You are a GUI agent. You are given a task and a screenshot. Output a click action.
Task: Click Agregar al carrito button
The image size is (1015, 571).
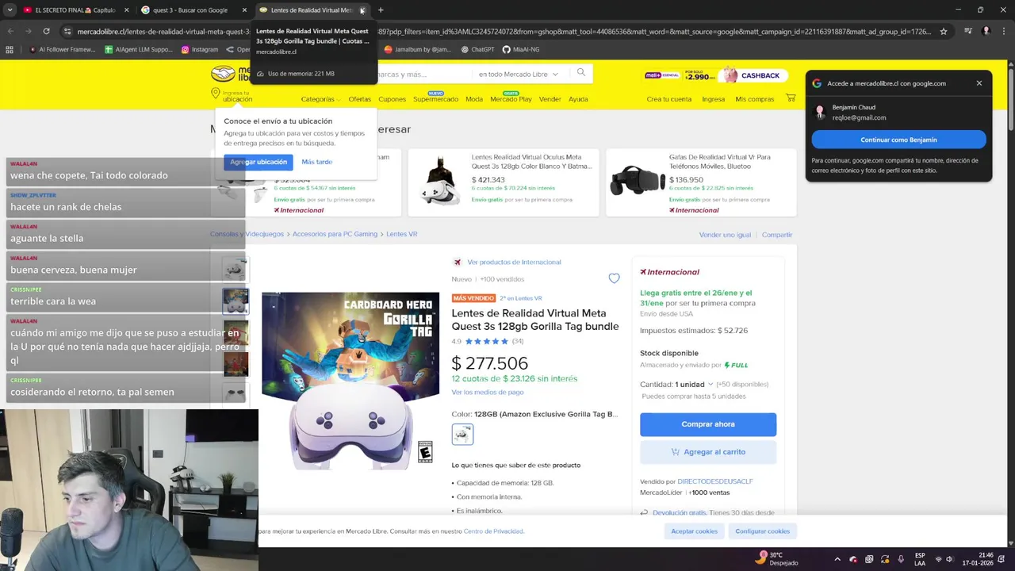pos(708,451)
